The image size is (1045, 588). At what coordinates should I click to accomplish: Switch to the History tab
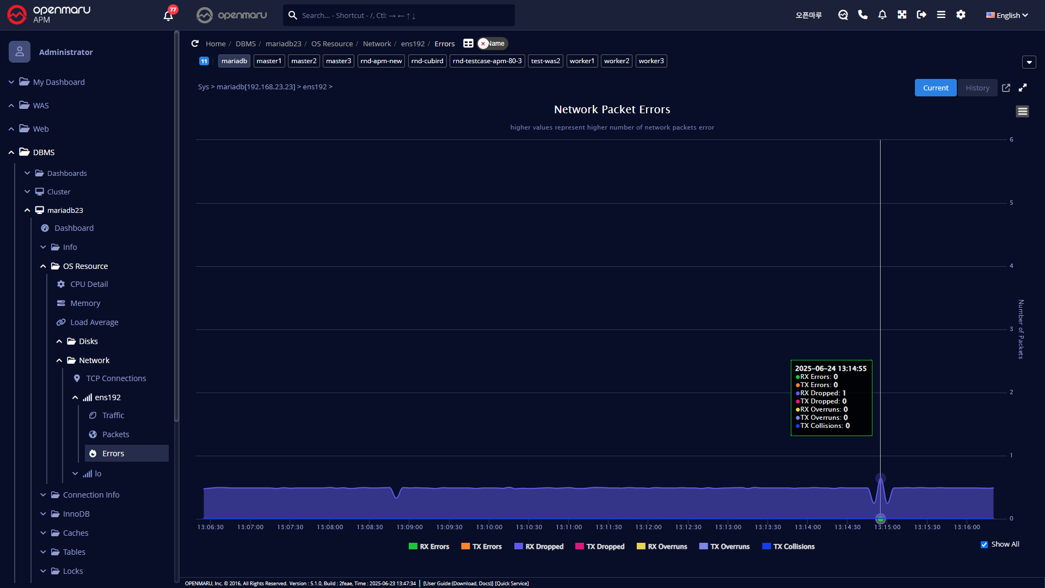977,88
